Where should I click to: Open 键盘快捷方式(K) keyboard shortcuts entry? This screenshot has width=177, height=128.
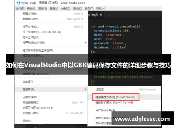coord(124,97)
